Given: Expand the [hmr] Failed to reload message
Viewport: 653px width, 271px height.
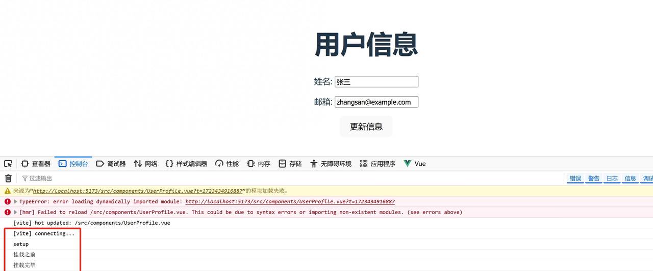Looking at the screenshot, I should (15, 213).
